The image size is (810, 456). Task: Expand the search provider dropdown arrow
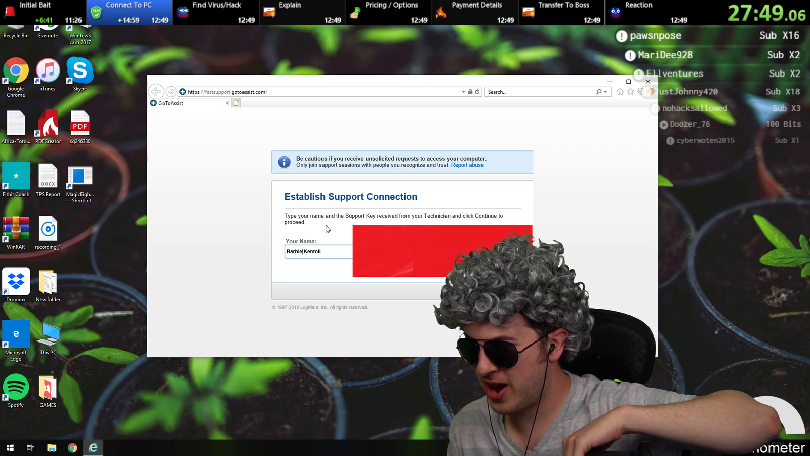[605, 92]
